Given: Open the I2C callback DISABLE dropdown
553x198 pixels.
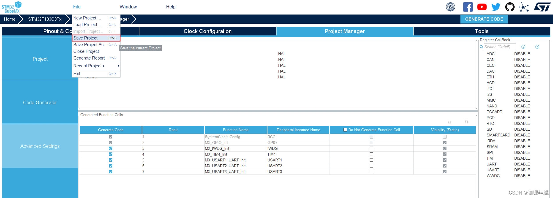Looking at the screenshot, I should [x=522, y=89].
